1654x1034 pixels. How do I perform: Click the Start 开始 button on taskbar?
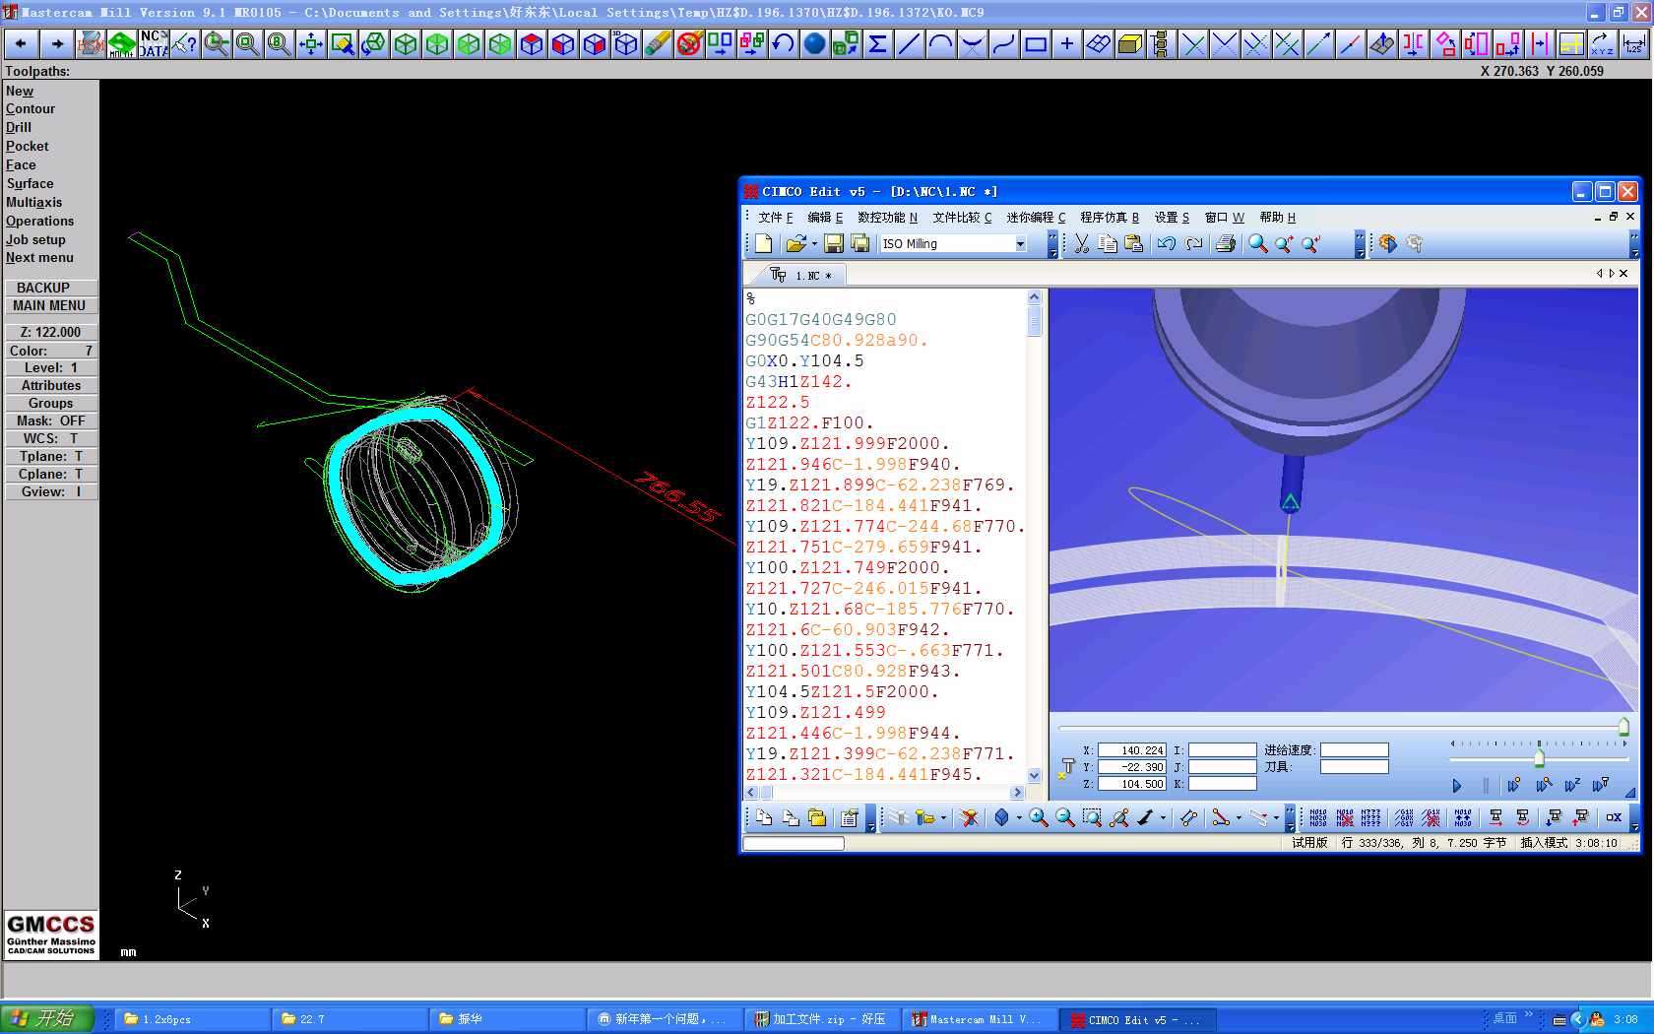(47, 1019)
